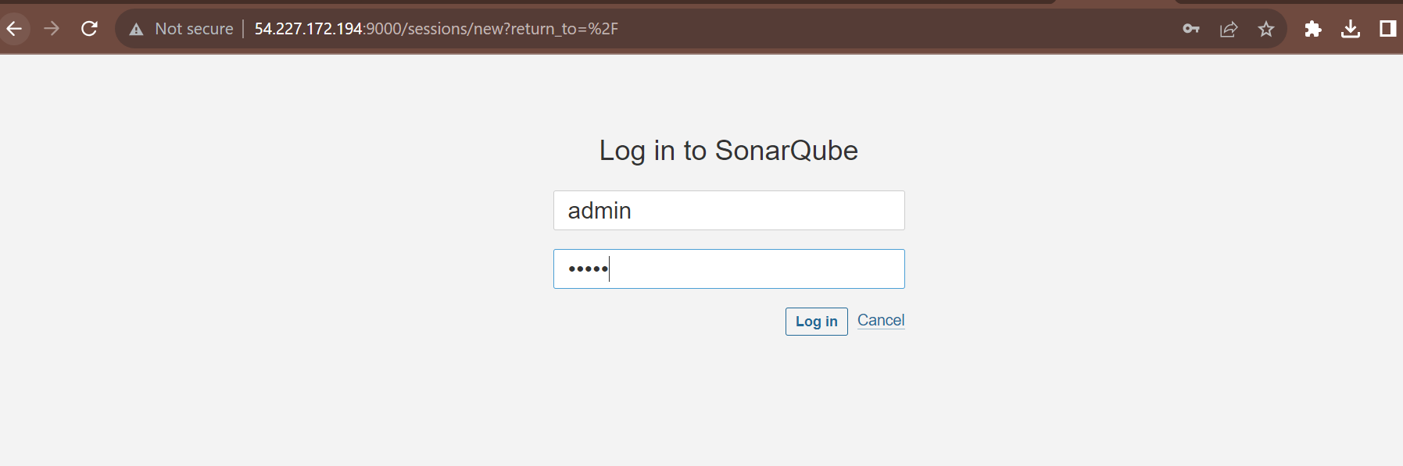The image size is (1403, 466).
Task: Click the IP address portion of the URL
Action: click(309, 29)
